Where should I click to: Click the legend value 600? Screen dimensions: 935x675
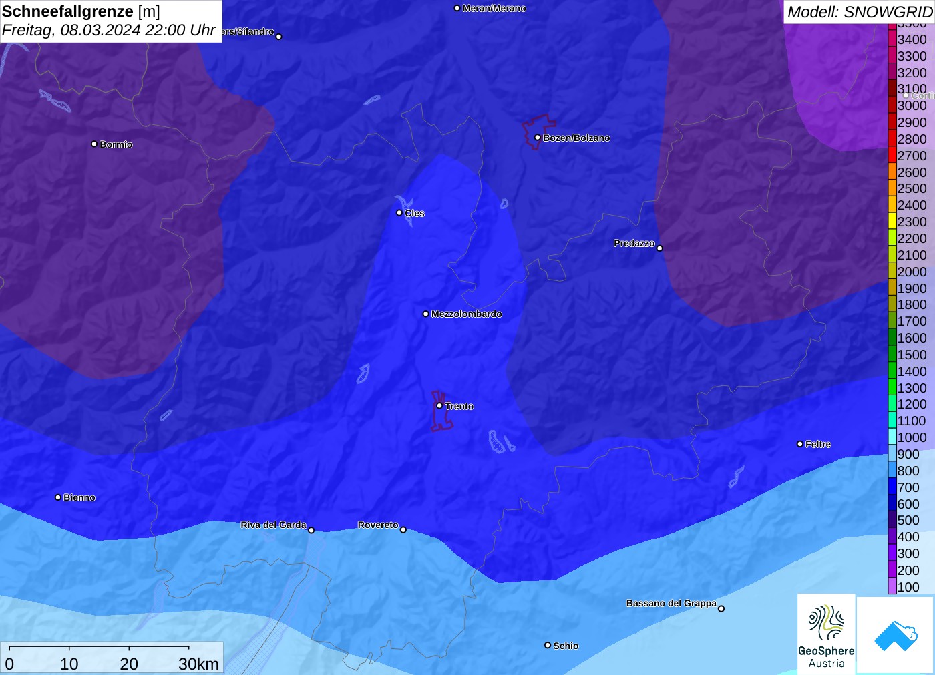pyautogui.click(x=908, y=504)
